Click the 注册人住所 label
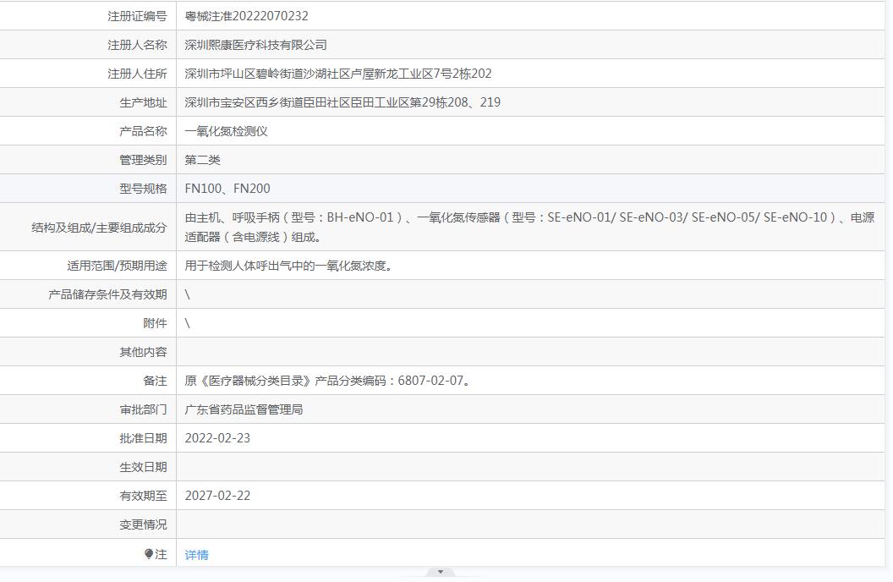 pos(137,74)
